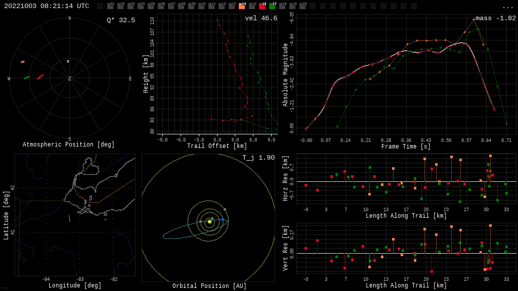Image resolution: width=518 pixels, height=291 pixels.
Task: Select station square 05 in the top bar
Action: pos(151,6)
